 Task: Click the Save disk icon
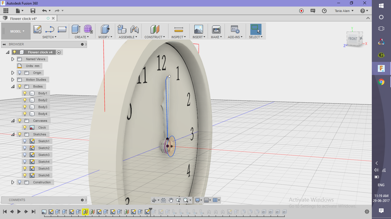(33, 11)
